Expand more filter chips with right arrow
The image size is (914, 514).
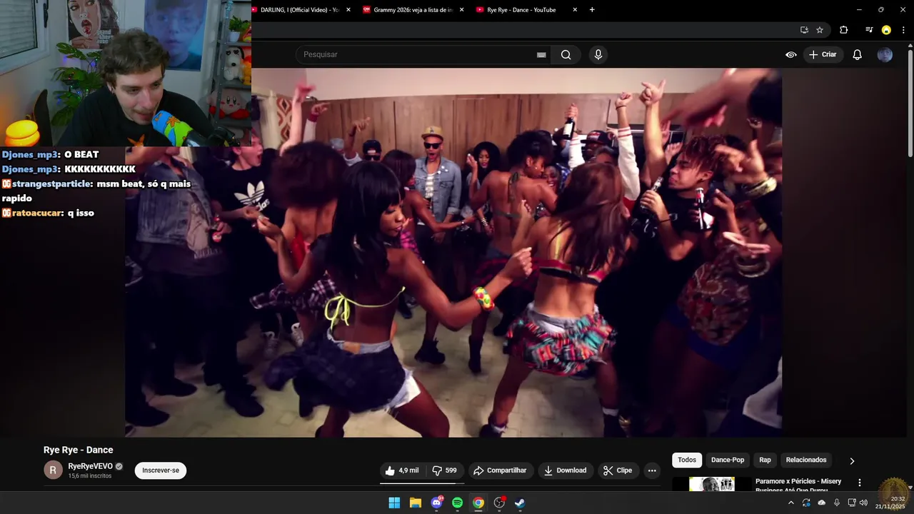pyautogui.click(x=852, y=461)
